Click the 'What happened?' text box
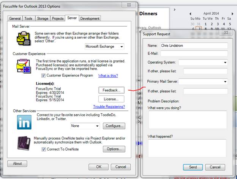 tap(187, 148)
